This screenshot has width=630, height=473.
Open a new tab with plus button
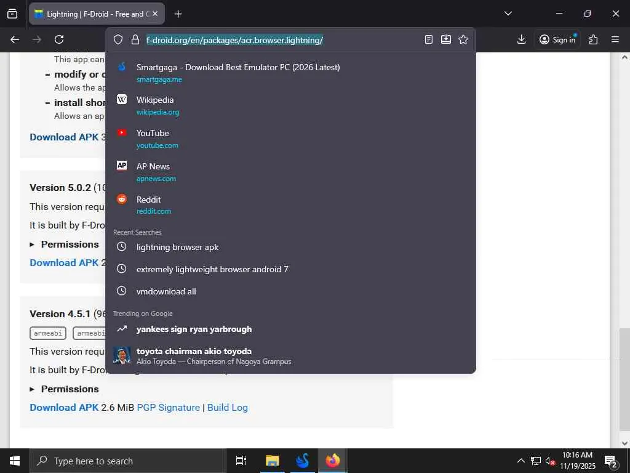point(178,14)
